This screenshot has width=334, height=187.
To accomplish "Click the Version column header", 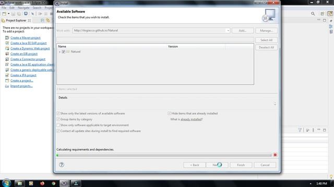I will [196, 46].
